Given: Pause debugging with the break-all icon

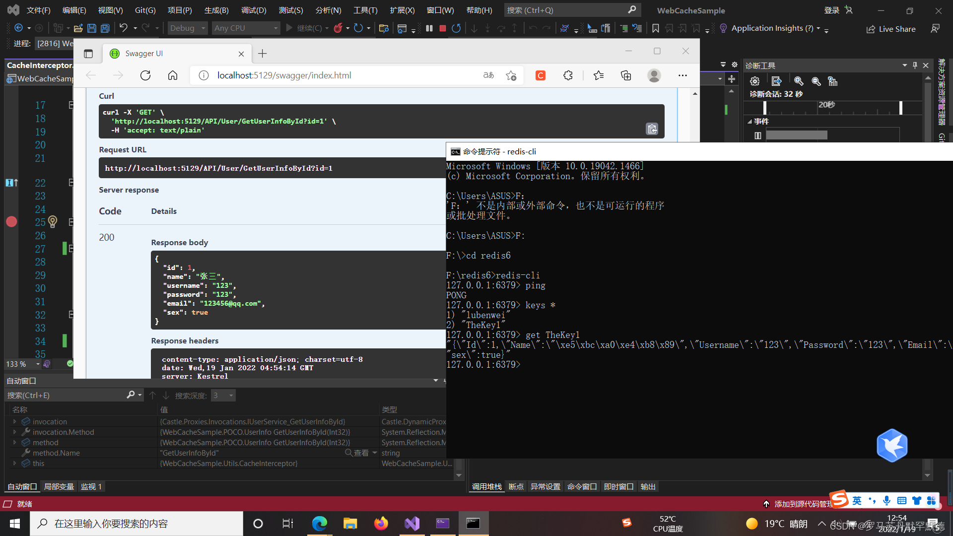Looking at the screenshot, I should (429, 28).
